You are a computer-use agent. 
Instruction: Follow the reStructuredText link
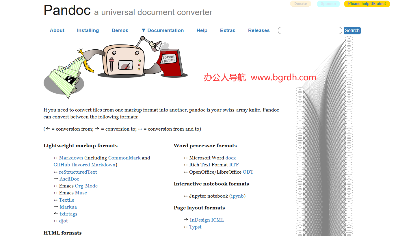coord(78,172)
